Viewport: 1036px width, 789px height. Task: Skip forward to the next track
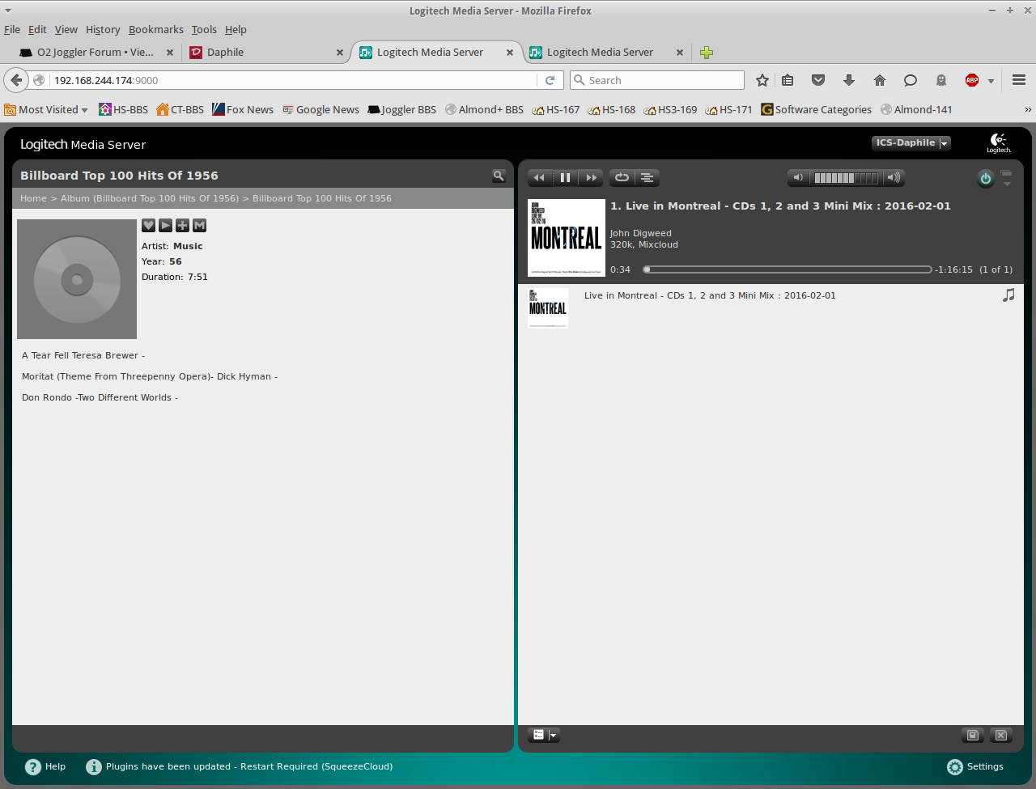592,178
